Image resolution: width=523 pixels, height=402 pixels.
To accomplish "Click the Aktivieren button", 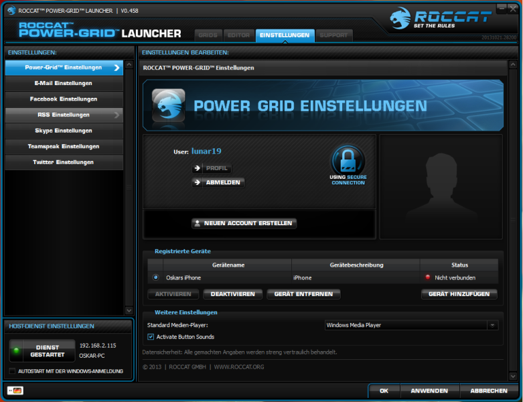I will [173, 294].
